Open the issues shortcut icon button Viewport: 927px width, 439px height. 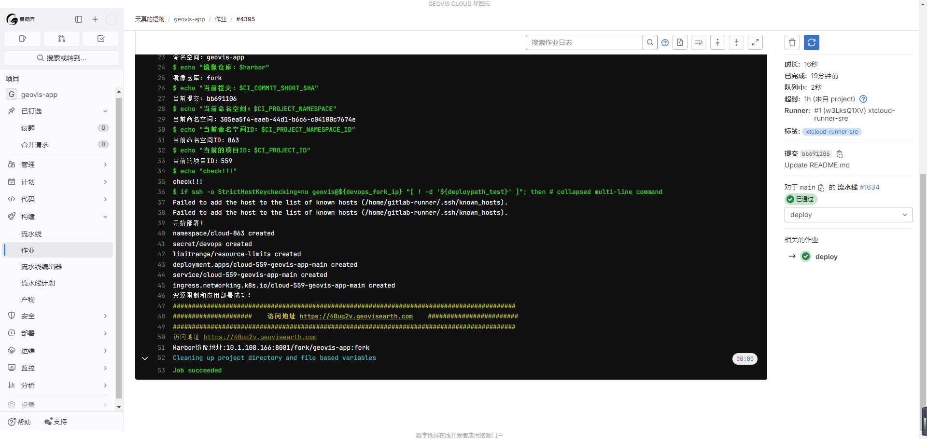coord(22,39)
